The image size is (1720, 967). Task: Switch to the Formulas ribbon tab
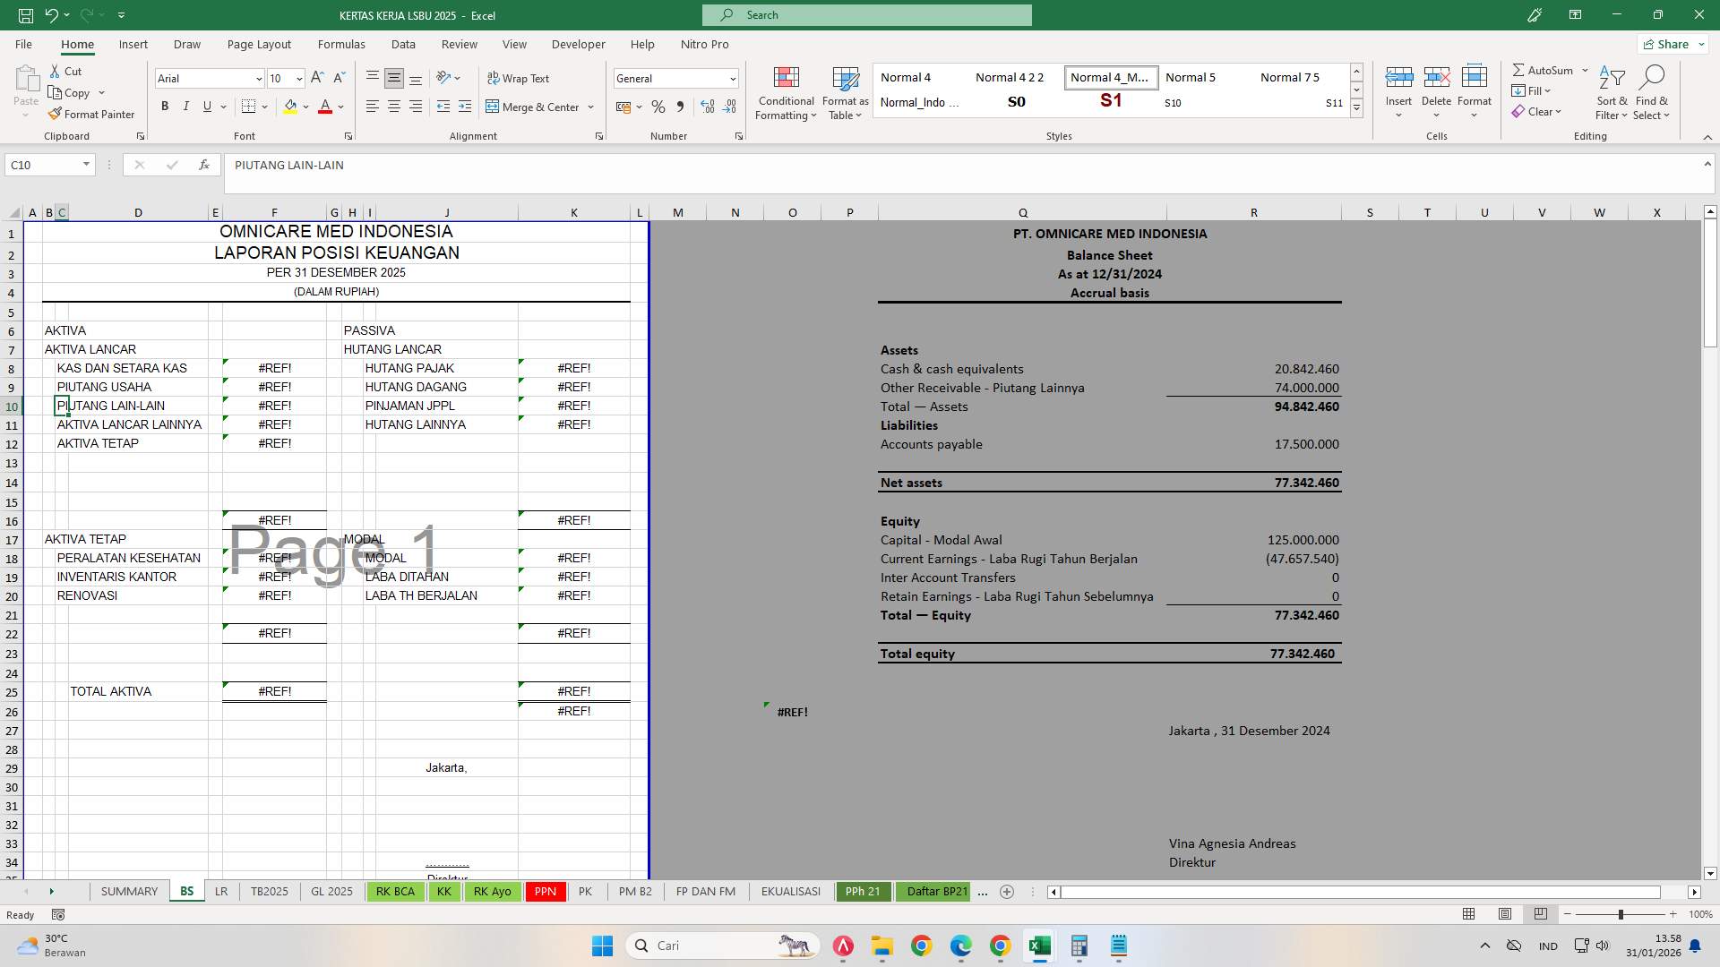(x=341, y=44)
